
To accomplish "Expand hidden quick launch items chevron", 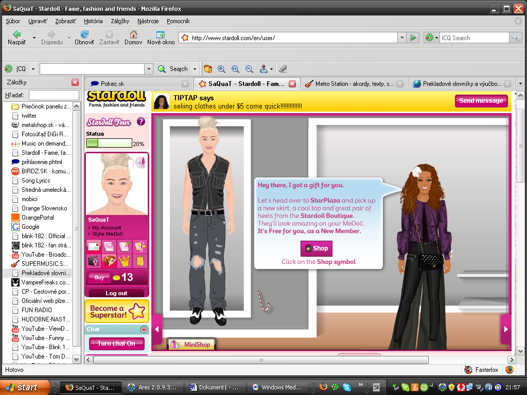I will tap(361, 385).
